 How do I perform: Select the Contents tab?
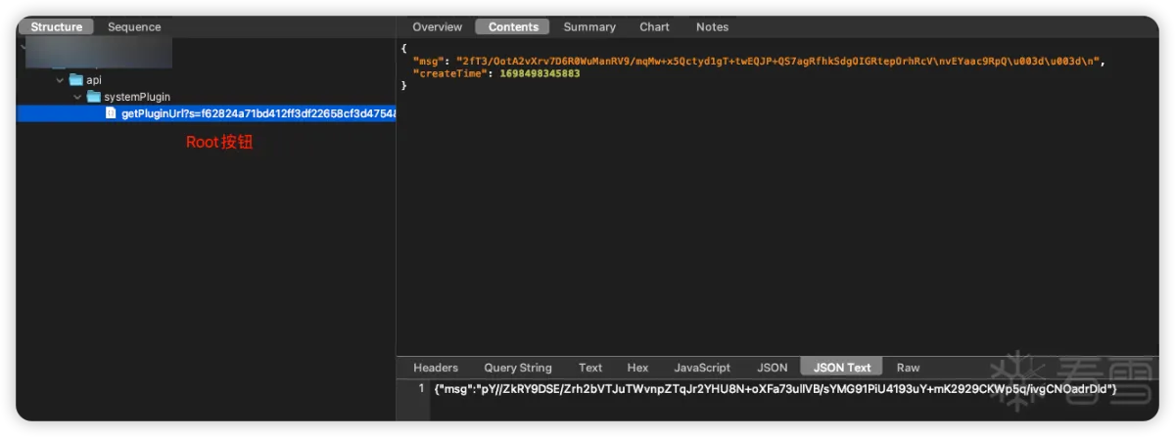tap(513, 27)
